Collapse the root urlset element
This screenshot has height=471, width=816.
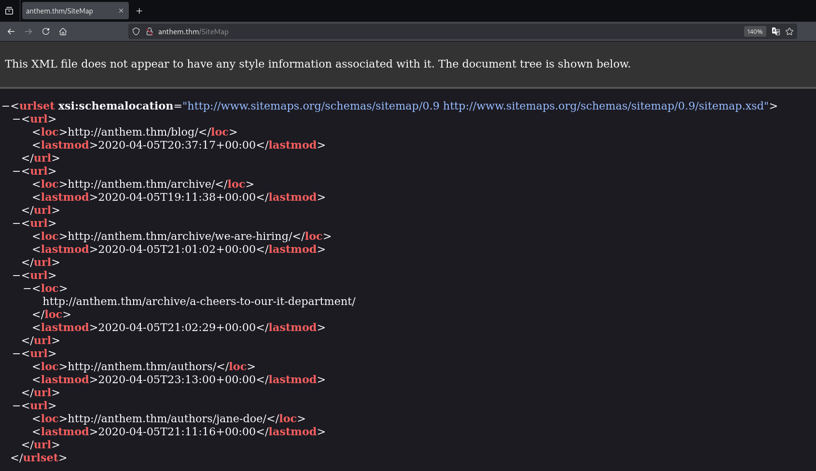click(6, 106)
